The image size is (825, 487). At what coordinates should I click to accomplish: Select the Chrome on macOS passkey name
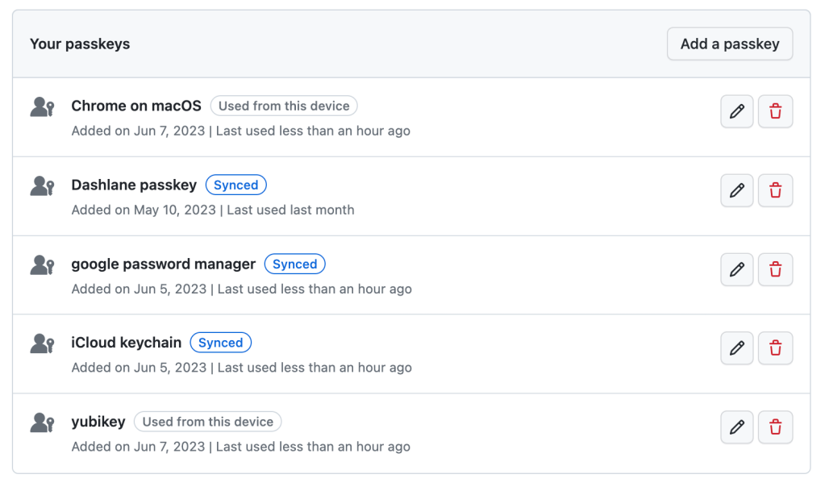135,106
